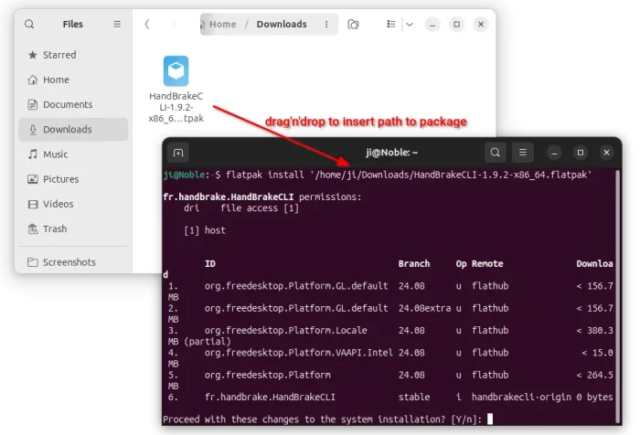The height and width of the screenshot is (435, 640).
Task: Close the terminal window
Action: 606,153
